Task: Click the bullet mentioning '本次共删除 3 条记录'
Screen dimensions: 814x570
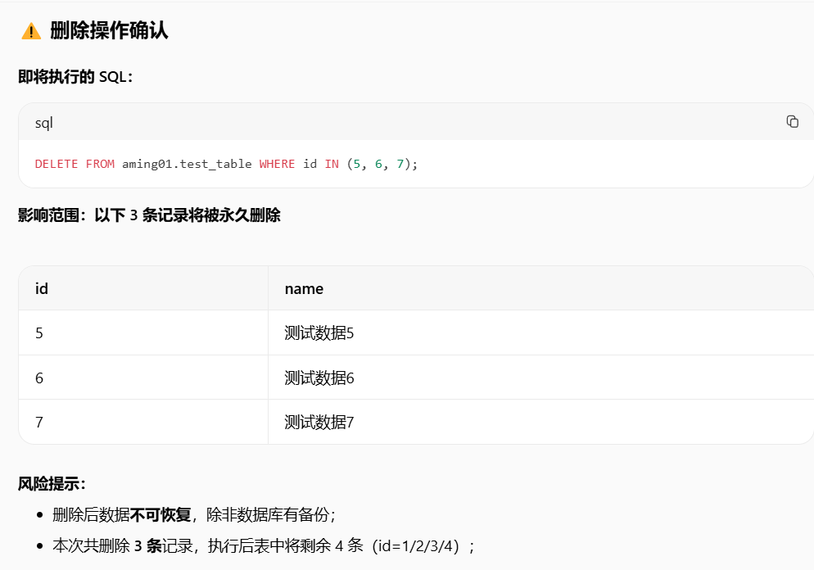Action: pos(263,545)
